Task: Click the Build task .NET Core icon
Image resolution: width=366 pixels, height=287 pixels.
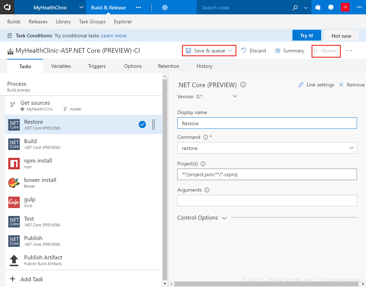Action: click(x=14, y=144)
